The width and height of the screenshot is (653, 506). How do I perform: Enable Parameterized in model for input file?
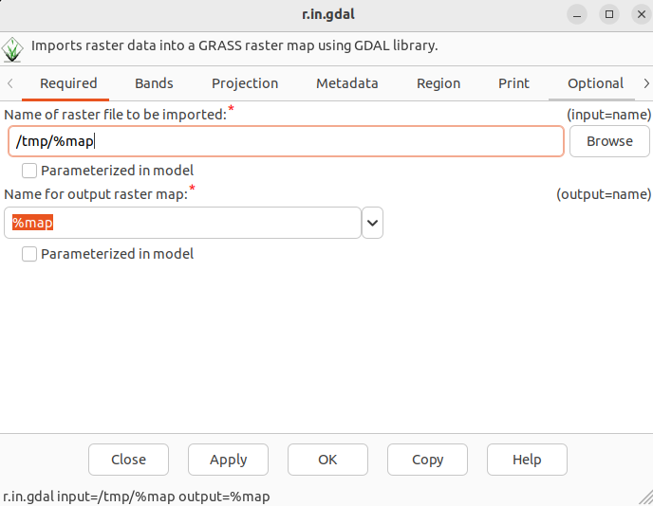[x=29, y=171]
